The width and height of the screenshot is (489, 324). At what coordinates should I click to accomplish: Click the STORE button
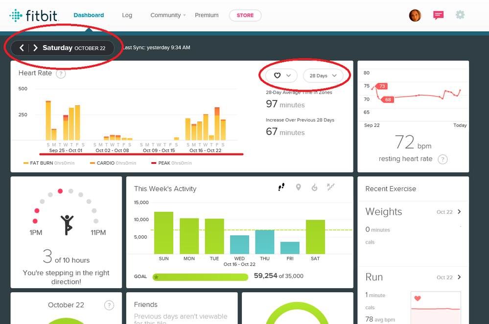pos(245,15)
